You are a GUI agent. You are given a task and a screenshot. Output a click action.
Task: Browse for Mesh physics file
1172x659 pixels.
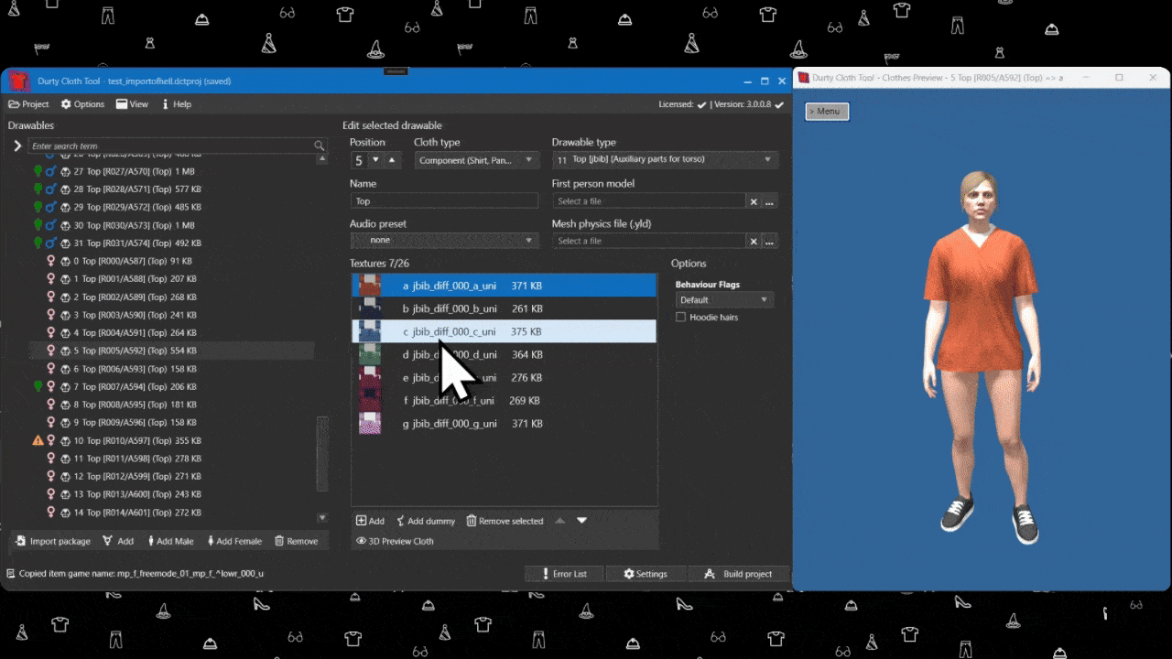point(770,242)
